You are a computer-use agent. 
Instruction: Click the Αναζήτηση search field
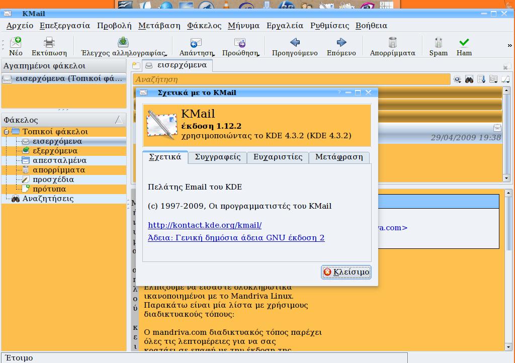point(291,79)
